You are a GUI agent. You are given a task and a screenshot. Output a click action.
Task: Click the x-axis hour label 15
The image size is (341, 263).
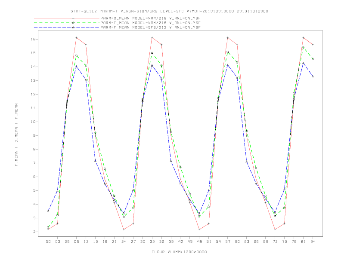[x=95, y=242]
